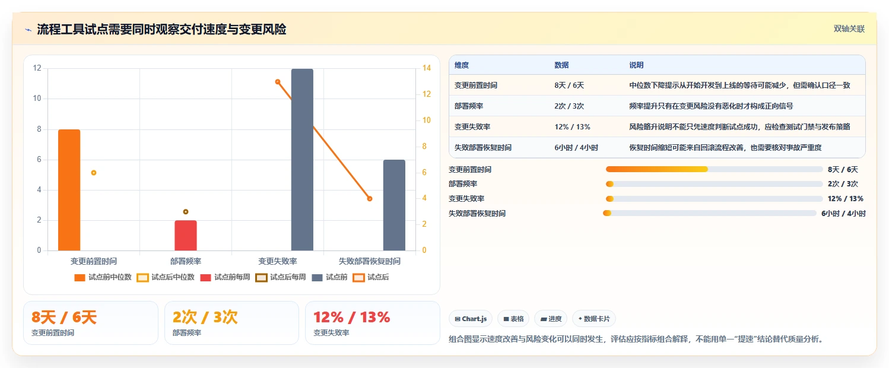Click the 变更失败率 progress bar
889x368 pixels.
click(x=714, y=199)
